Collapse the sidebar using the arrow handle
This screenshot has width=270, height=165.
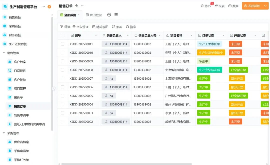pos(54,89)
